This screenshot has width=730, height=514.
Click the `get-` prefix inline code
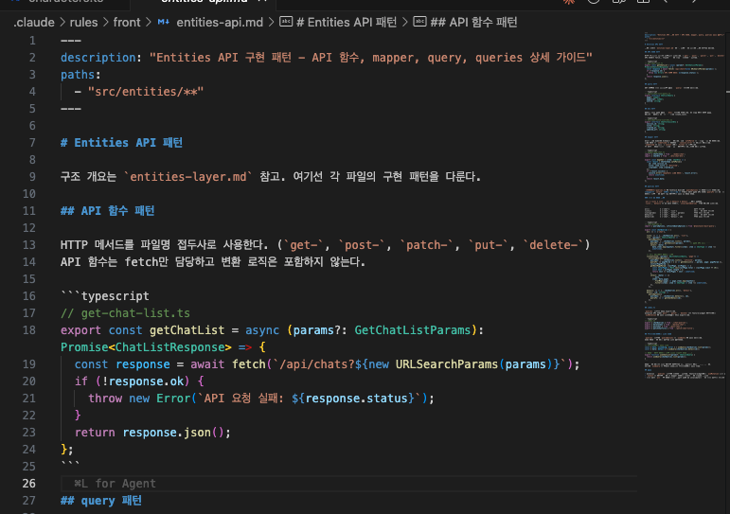pos(304,245)
